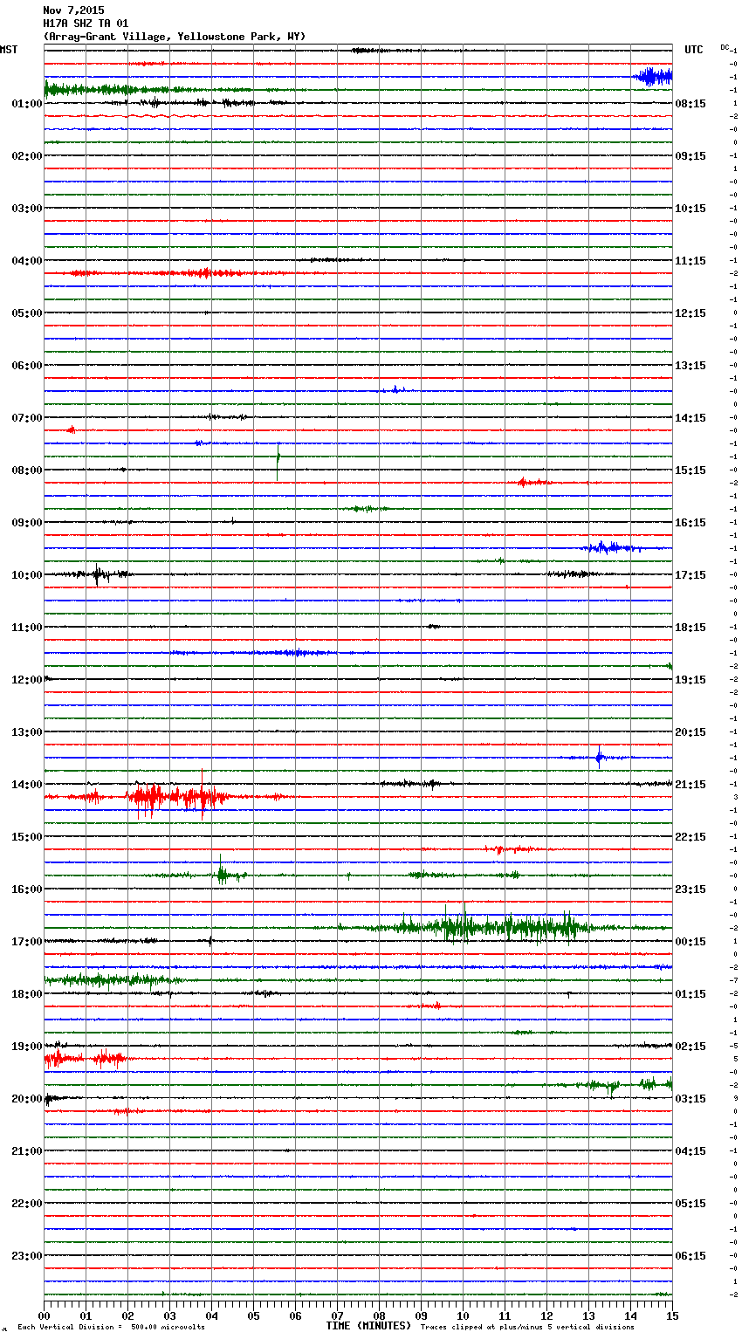Screen dimensions: 742x1339
Task: Click minute '13' tick label on bottom axis
Action: click(588, 1315)
